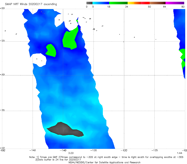
Task: Click the green segment of the color bar
Action: click(x=118, y=3)
